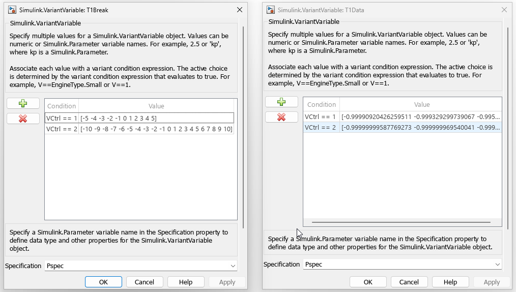Image resolution: width=516 pixels, height=292 pixels.
Task: Click the vertical scrollbar of T1Break dialog
Action: 243,127
